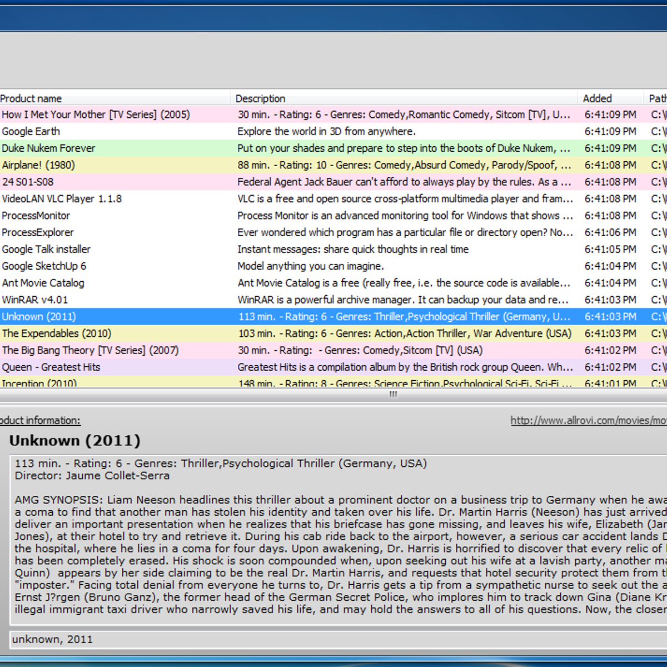Viewport: 667px width, 667px height.
Task: Select the 'Google SketchUp 6' row
Action: click(x=333, y=266)
